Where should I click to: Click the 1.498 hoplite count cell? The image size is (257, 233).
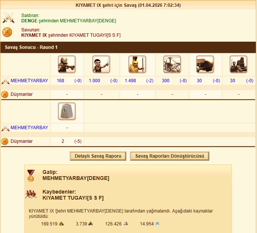tap(130, 81)
